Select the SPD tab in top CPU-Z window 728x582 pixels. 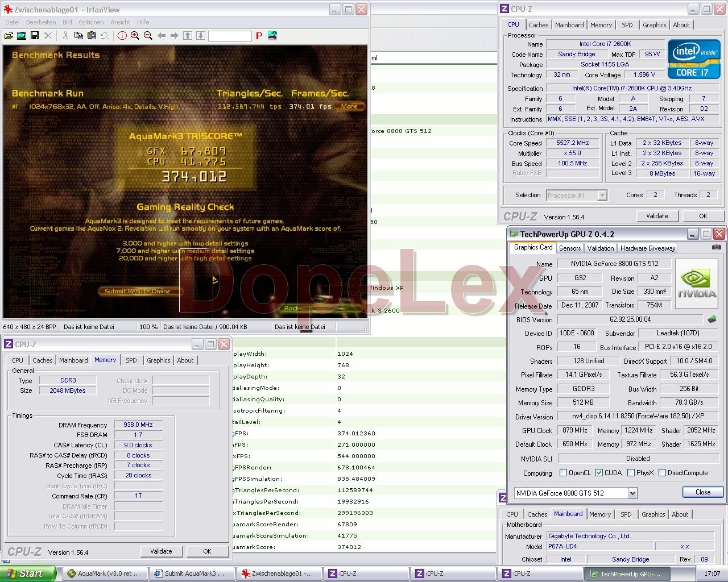point(627,25)
